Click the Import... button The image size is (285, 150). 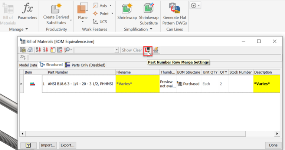[48, 145]
